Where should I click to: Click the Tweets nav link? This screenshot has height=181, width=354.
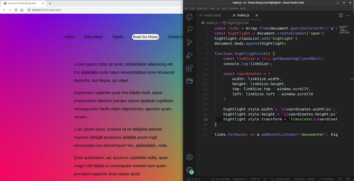118,37
